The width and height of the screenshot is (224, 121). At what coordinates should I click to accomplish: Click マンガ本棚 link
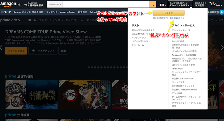click(x=177, y=93)
